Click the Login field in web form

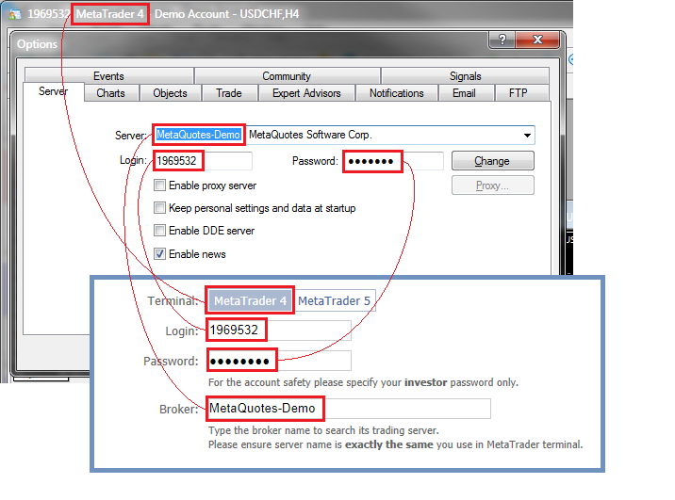[279, 331]
